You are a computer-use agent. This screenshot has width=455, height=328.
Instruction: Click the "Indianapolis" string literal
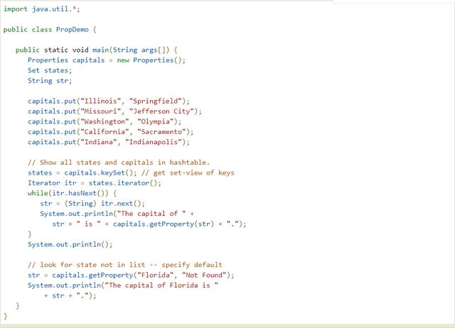(152, 142)
